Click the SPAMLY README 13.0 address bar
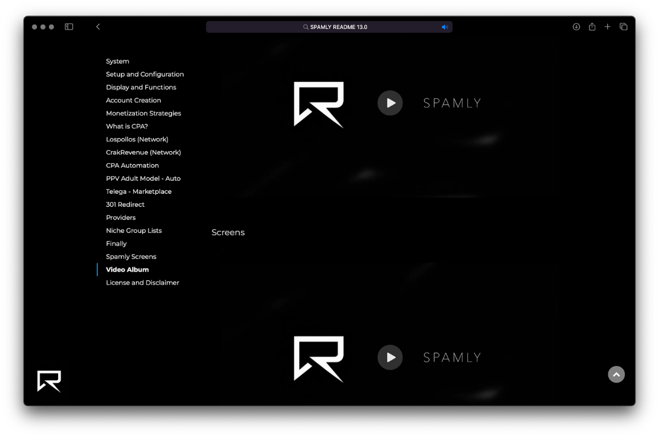The image size is (659, 437). (x=329, y=27)
